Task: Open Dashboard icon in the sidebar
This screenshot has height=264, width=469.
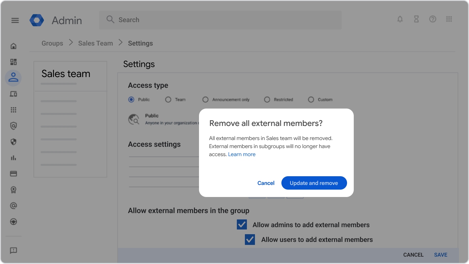Action: [13, 62]
